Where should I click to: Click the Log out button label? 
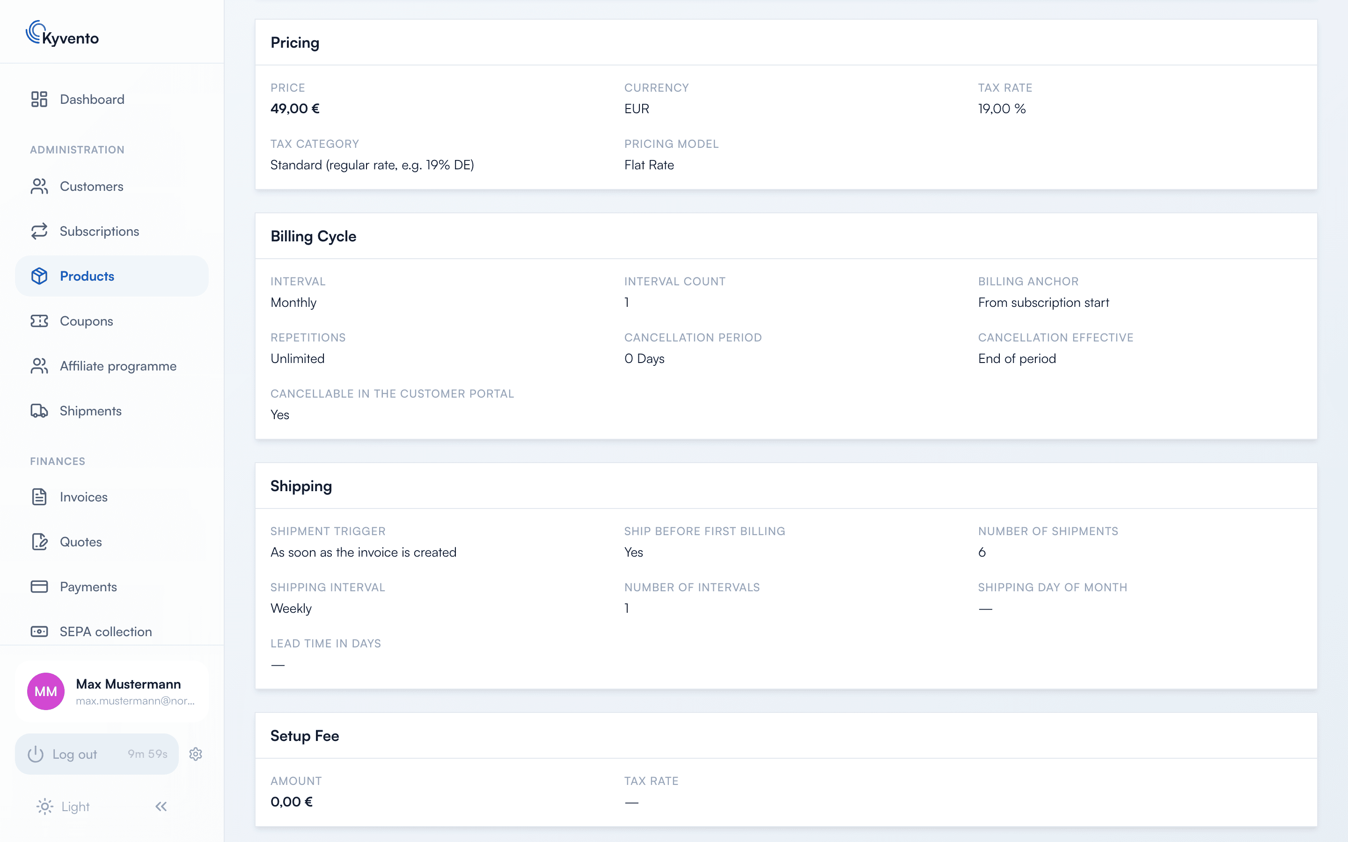coord(74,754)
